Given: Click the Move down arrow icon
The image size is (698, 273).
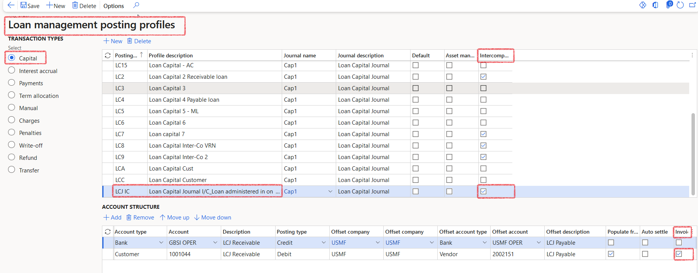Looking at the screenshot, I should [x=197, y=217].
